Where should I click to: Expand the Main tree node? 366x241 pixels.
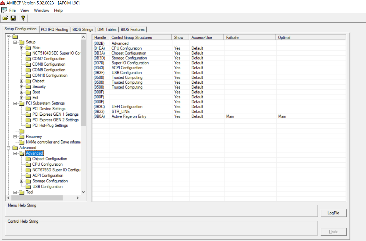coord(22,48)
